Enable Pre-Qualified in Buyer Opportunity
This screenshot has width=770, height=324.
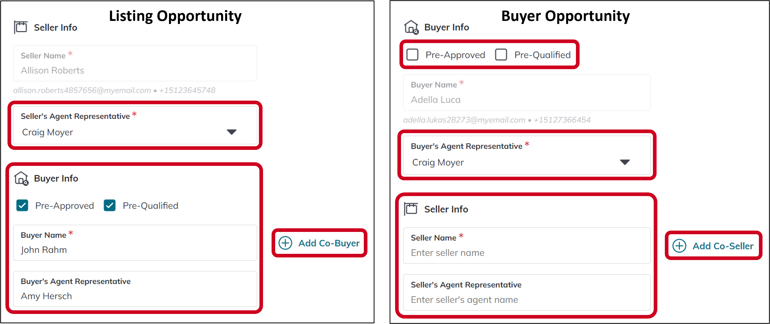click(x=501, y=55)
